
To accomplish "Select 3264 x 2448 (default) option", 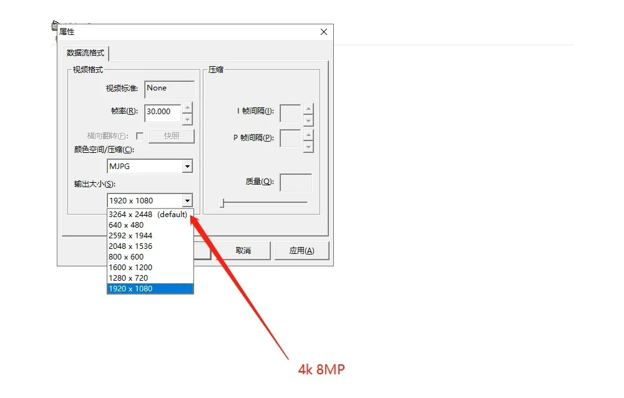I will pos(150,215).
